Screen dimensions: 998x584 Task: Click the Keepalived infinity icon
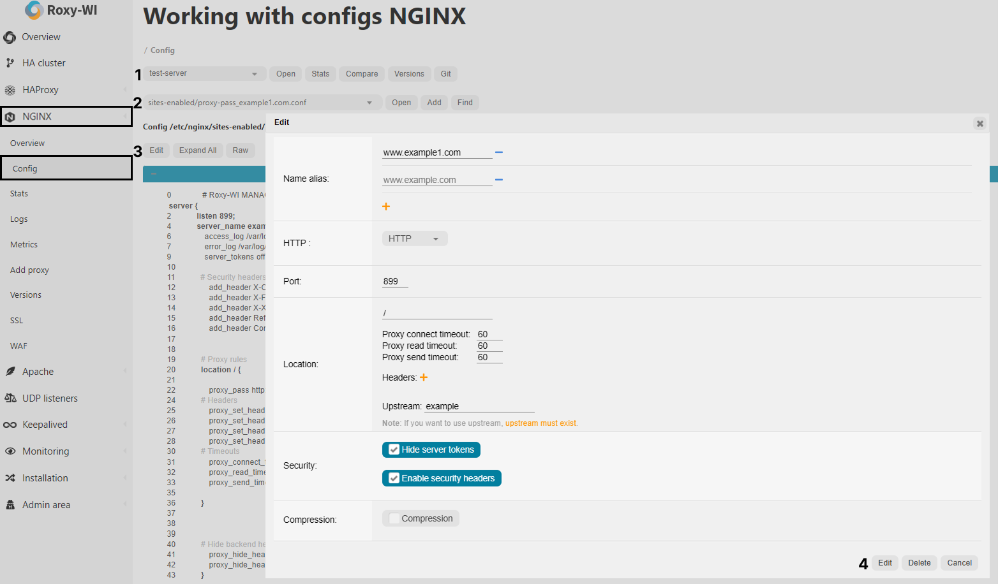[10, 425]
